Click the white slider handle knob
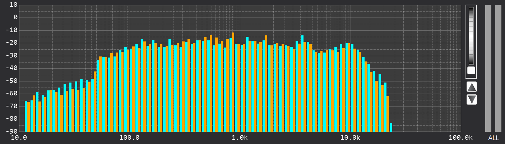Image resolution: width=505 pixels, height=144 pixels. click(x=471, y=70)
